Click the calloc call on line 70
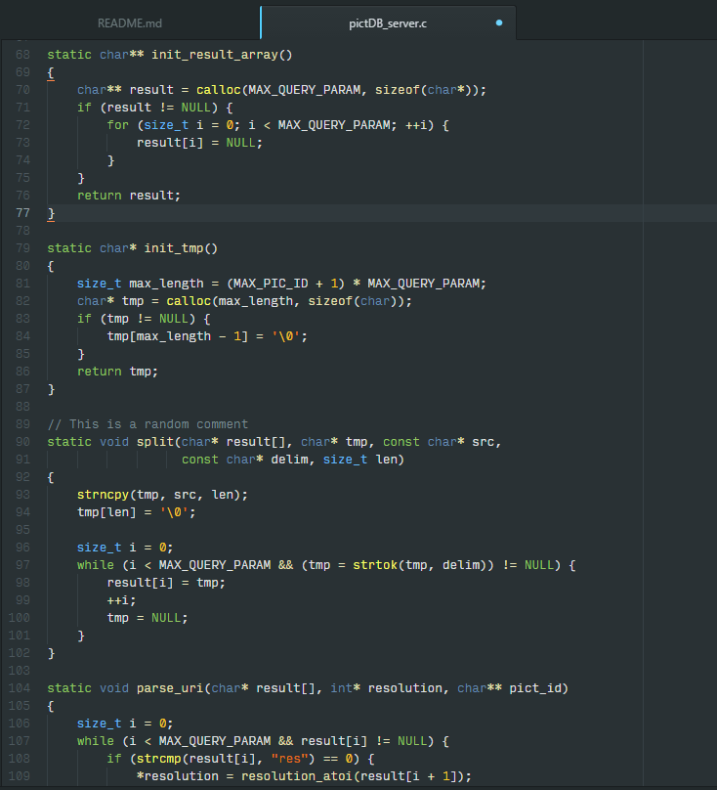The width and height of the screenshot is (717, 790). 219,90
